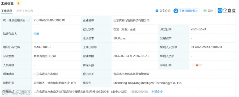Select credit code 91370202MAK70KB63X under 统一社会信用代码
This screenshot has height=97, width=239.
(x=49, y=20)
